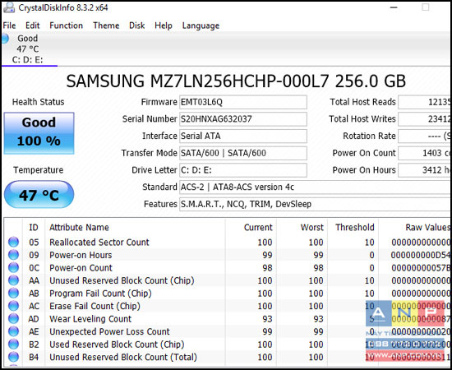Click status icon for attribute B4 row
This screenshot has width=452, height=370.
tap(13, 357)
